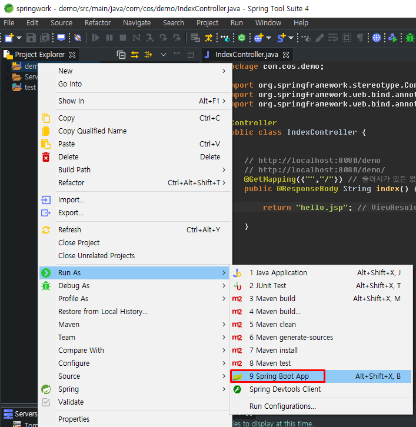Close the Project Explorer tab

point(72,55)
